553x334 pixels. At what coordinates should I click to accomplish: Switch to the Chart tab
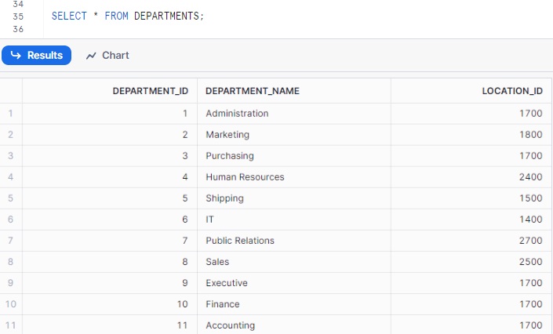tap(107, 56)
